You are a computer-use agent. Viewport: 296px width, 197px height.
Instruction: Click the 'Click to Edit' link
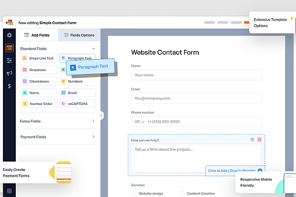tap(218, 170)
